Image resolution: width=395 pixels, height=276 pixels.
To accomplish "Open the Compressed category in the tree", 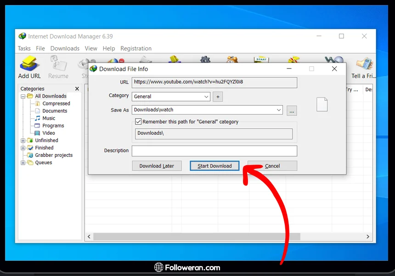I will point(56,103).
